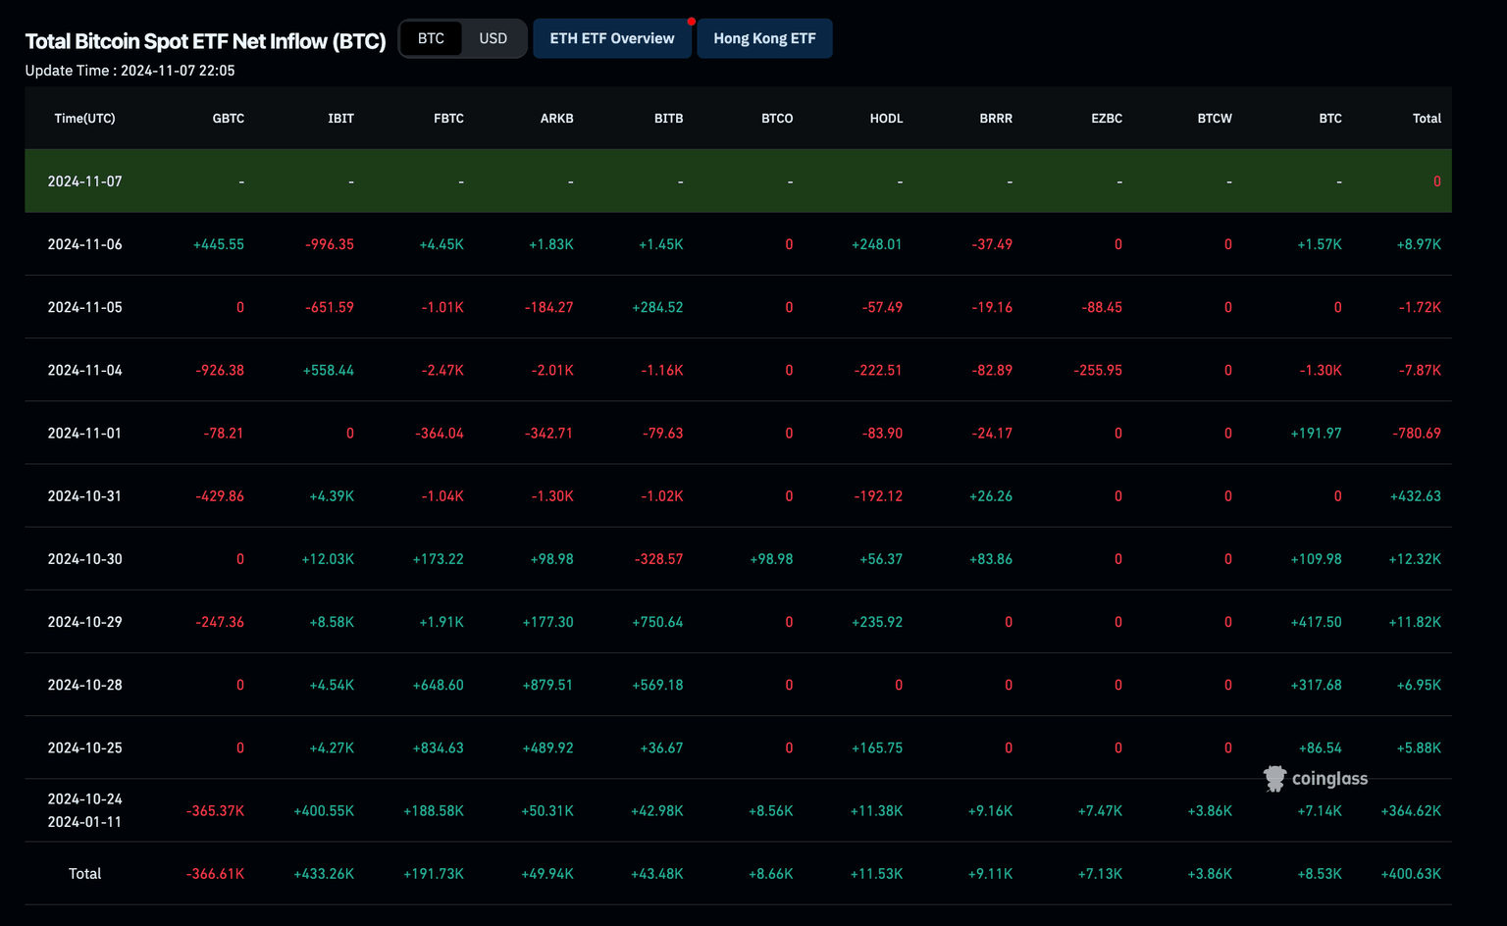This screenshot has height=926, width=1507.
Task: Click the 2024-10-30 row date
Action: coord(84,559)
